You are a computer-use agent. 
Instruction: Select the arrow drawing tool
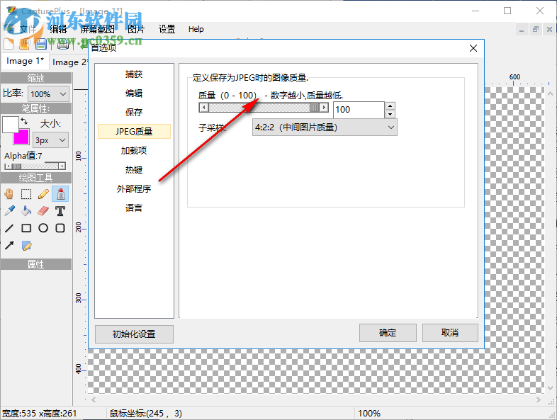click(9, 245)
